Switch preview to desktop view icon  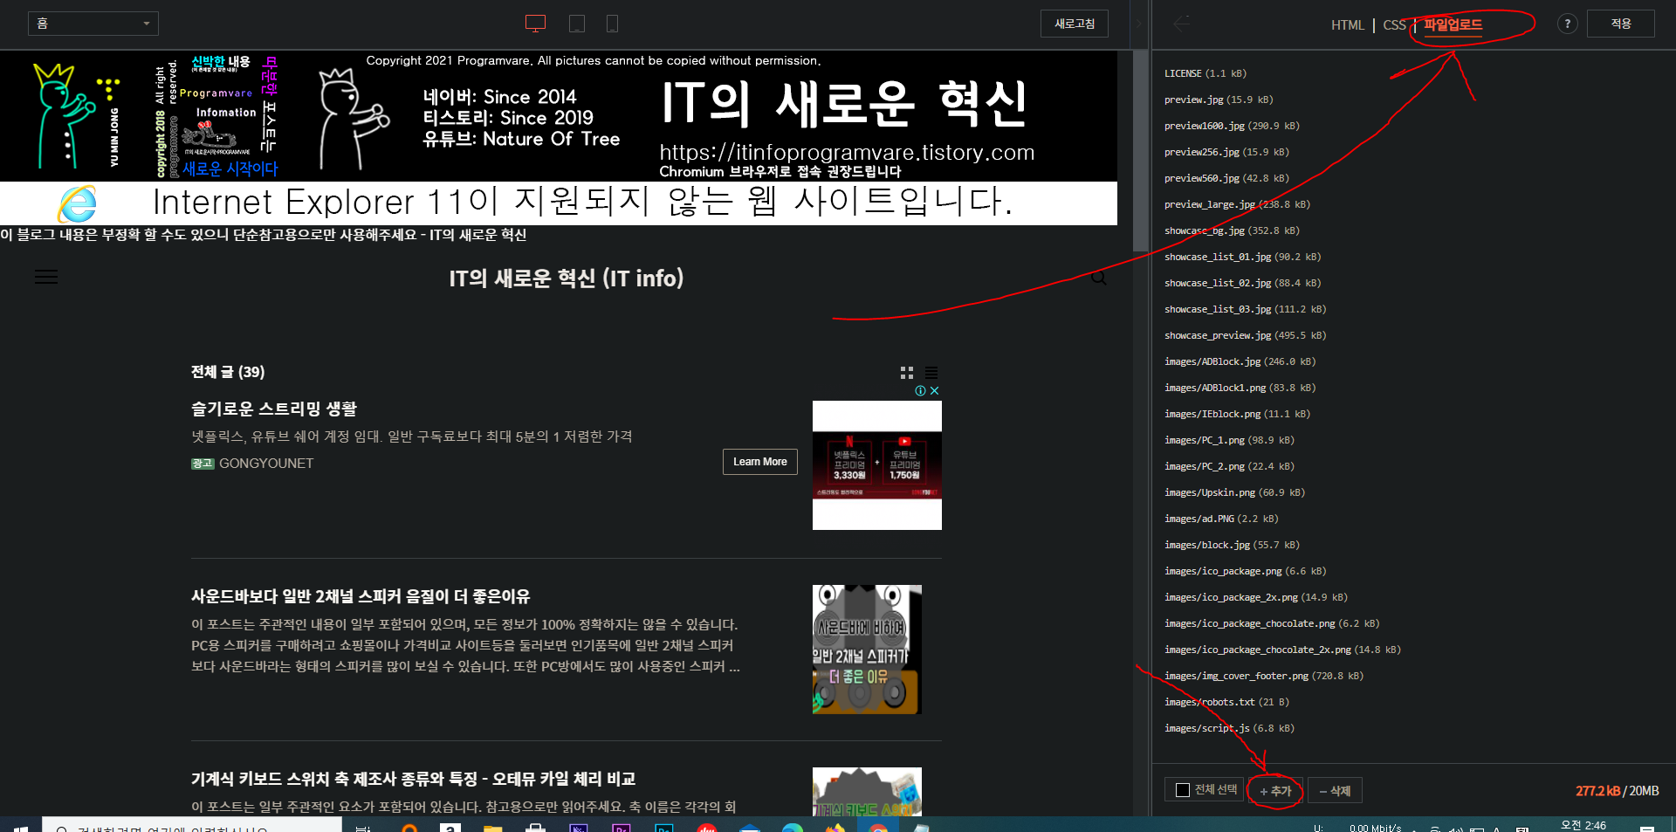click(536, 24)
